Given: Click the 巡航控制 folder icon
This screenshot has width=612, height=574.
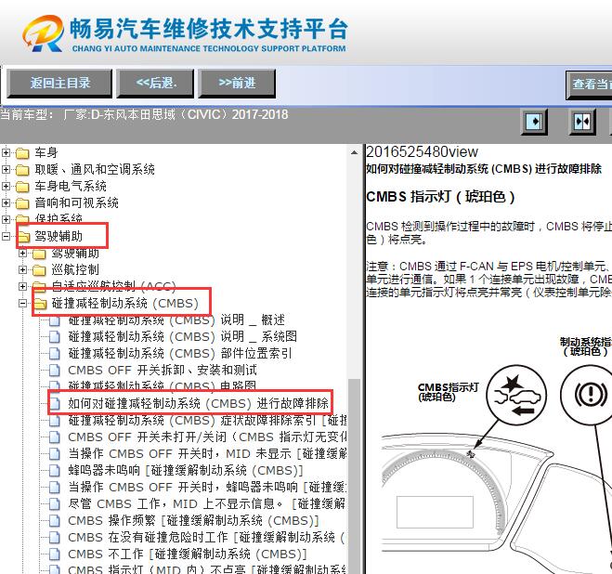Looking at the screenshot, I should 39,270.
